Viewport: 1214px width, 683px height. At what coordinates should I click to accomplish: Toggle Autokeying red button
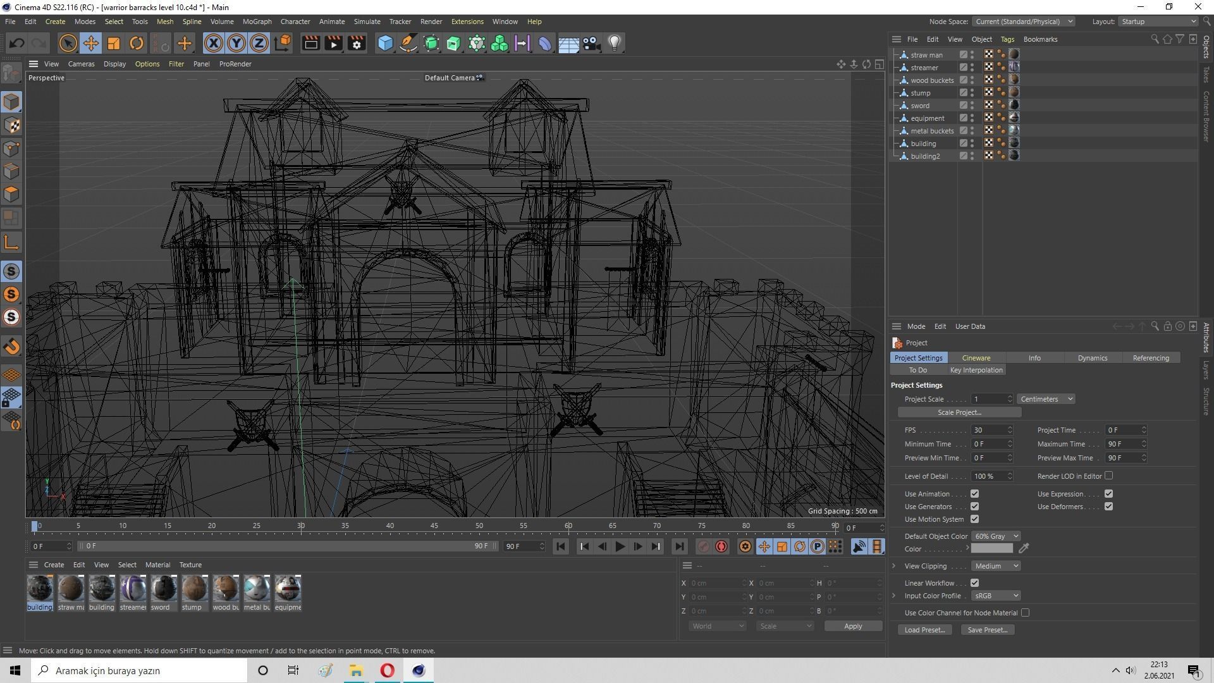tap(721, 546)
